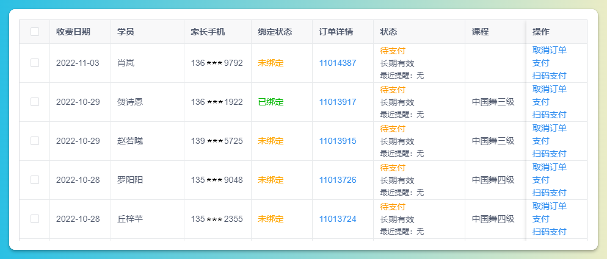This screenshot has height=259, width=607.
Task: Select the checkbox for 贺诗恩's row
Action: pyautogui.click(x=35, y=102)
